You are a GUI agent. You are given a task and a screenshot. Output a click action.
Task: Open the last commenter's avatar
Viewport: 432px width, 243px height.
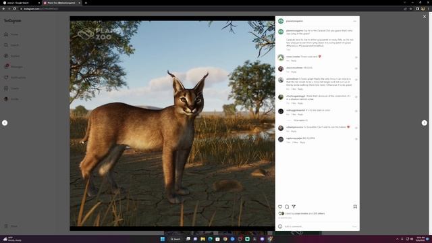(281, 140)
